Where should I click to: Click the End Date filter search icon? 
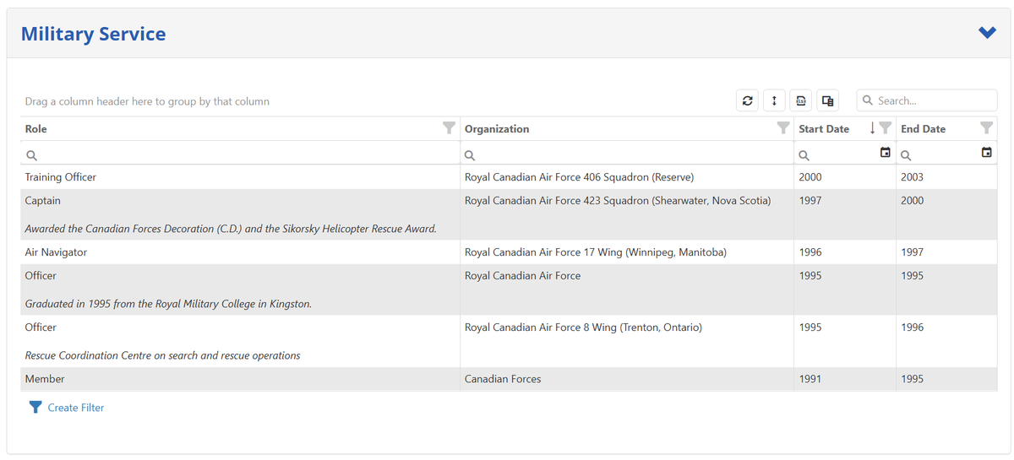(x=906, y=155)
